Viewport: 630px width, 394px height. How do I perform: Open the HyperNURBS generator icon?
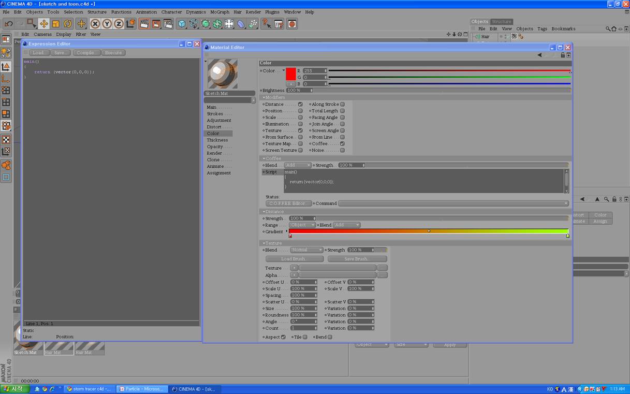206,24
